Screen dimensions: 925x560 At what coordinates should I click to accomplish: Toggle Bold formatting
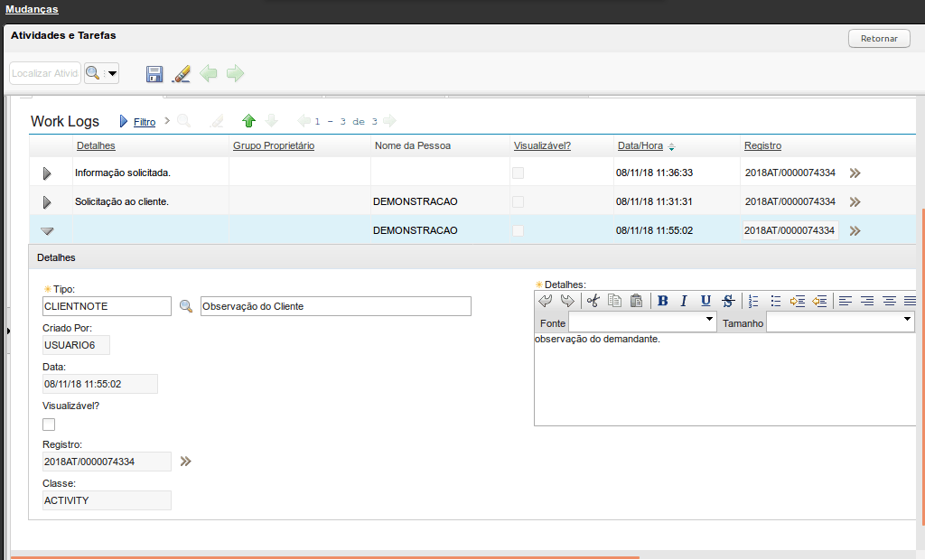point(662,301)
